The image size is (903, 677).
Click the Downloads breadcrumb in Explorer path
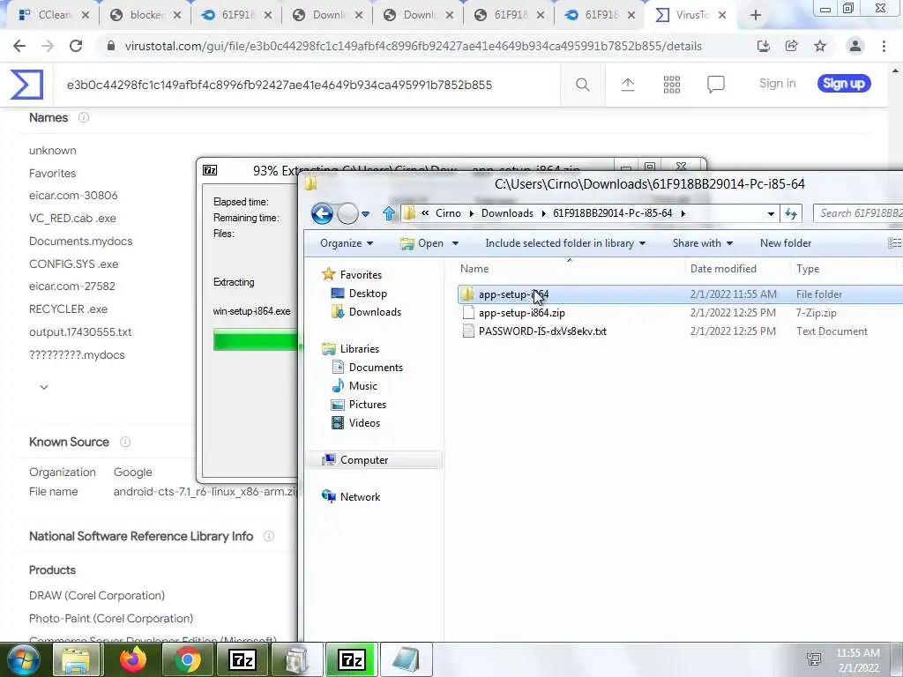(507, 213)
